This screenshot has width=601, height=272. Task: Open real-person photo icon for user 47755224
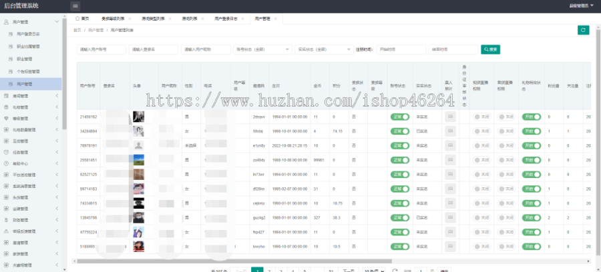coord(450,232)
